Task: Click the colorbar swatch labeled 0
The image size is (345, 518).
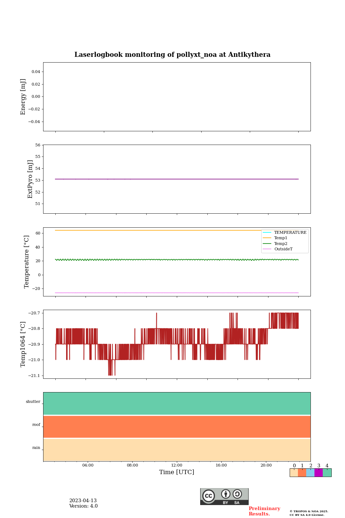Action: pos(294,473)
